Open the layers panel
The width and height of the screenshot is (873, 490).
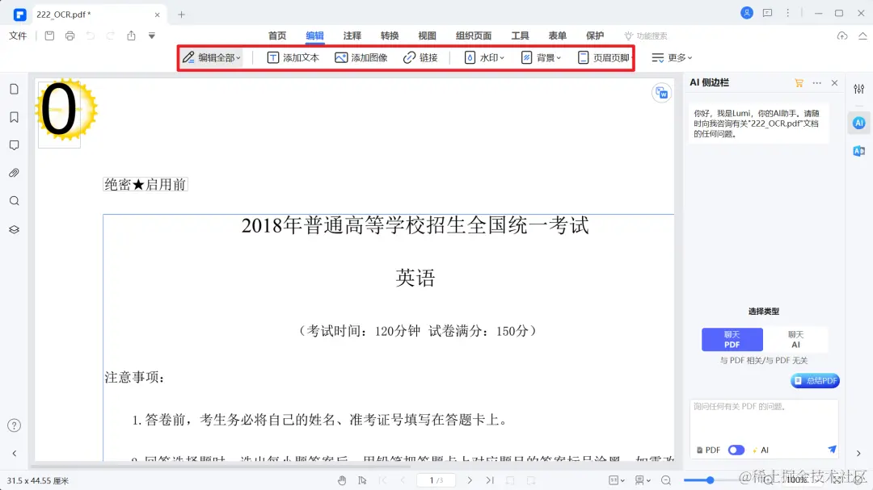click(x=14, y=228)
